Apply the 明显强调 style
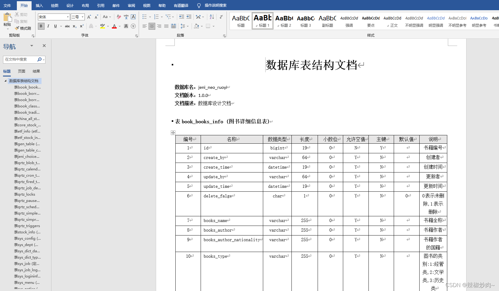This screenshot has width=499, height=291. (436, 21)
